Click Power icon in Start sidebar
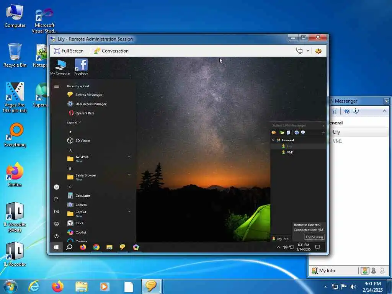Viewport: 392px width, 294px height. tap(57, 236)
